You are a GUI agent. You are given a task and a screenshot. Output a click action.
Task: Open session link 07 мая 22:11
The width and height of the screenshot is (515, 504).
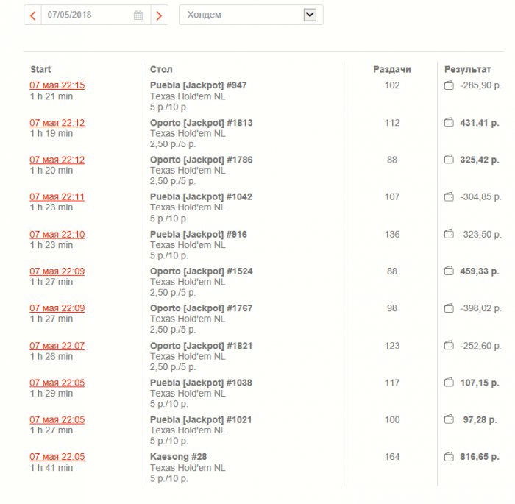point(57,196)
